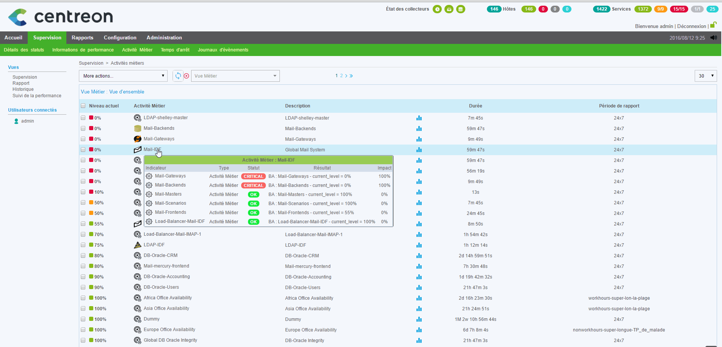722x347 pixels.
Task: Open graph icon for DB-Oracle-CRM row
Action: [x=419, y=256]
